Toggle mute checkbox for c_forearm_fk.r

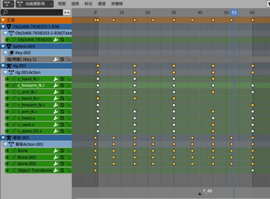click(x=62, y=105)
